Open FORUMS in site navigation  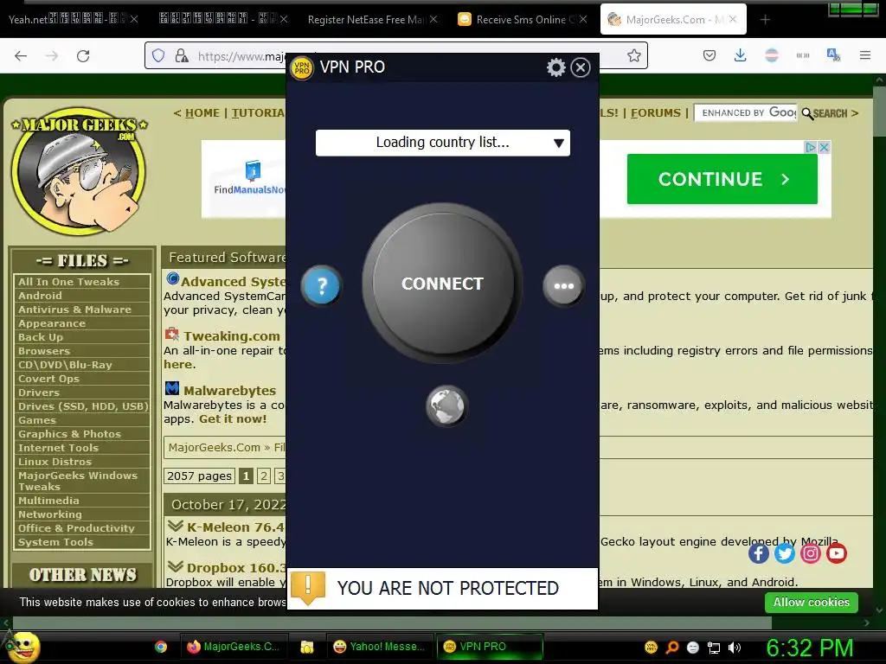click(656, 113)
